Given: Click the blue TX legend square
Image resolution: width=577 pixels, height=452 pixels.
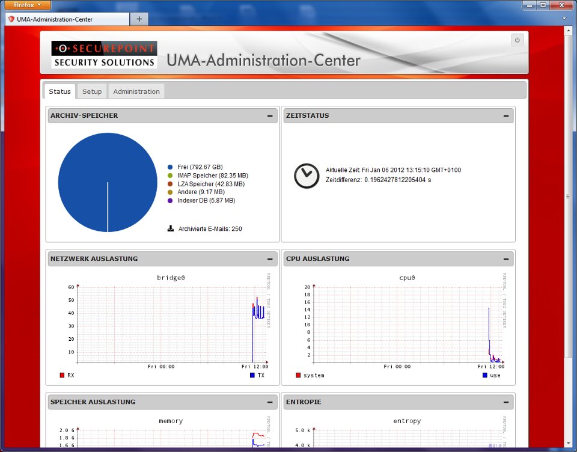Looking at the screenshot, I should tap(252, 375).
